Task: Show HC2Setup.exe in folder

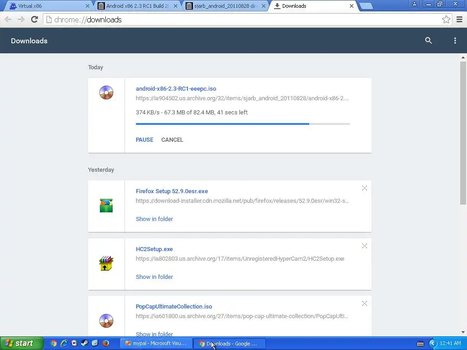Action: click(154, 277)
